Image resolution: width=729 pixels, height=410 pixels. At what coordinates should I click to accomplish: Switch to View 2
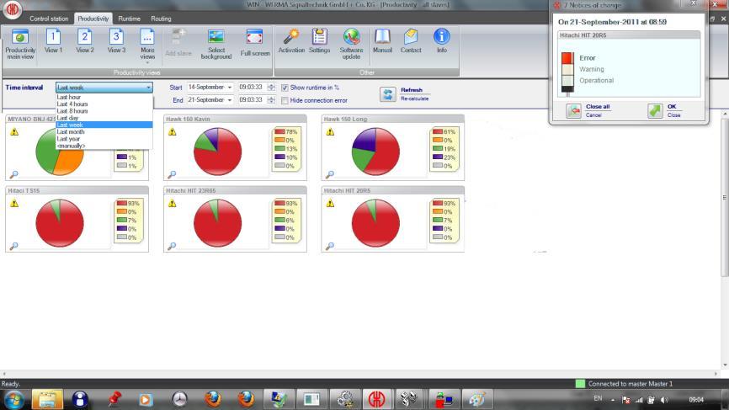coord(85,41)
